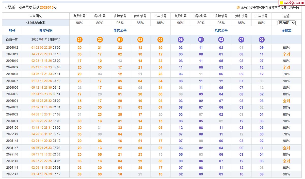
Task: Select the purple ball numbered 07
Action: tap(241, 39)
